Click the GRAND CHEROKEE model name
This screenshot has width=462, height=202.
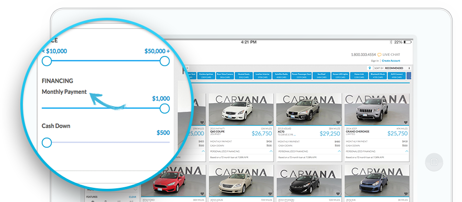coord(357,131)
